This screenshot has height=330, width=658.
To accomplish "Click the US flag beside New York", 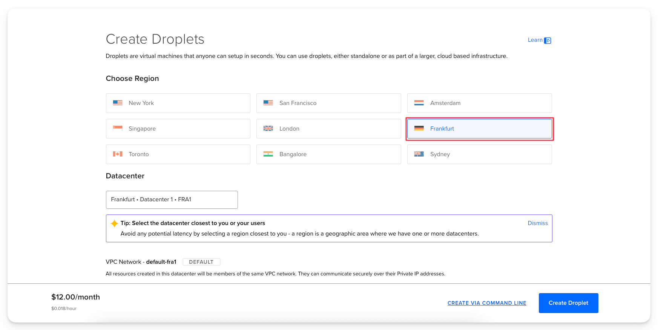I will [118, 103].
